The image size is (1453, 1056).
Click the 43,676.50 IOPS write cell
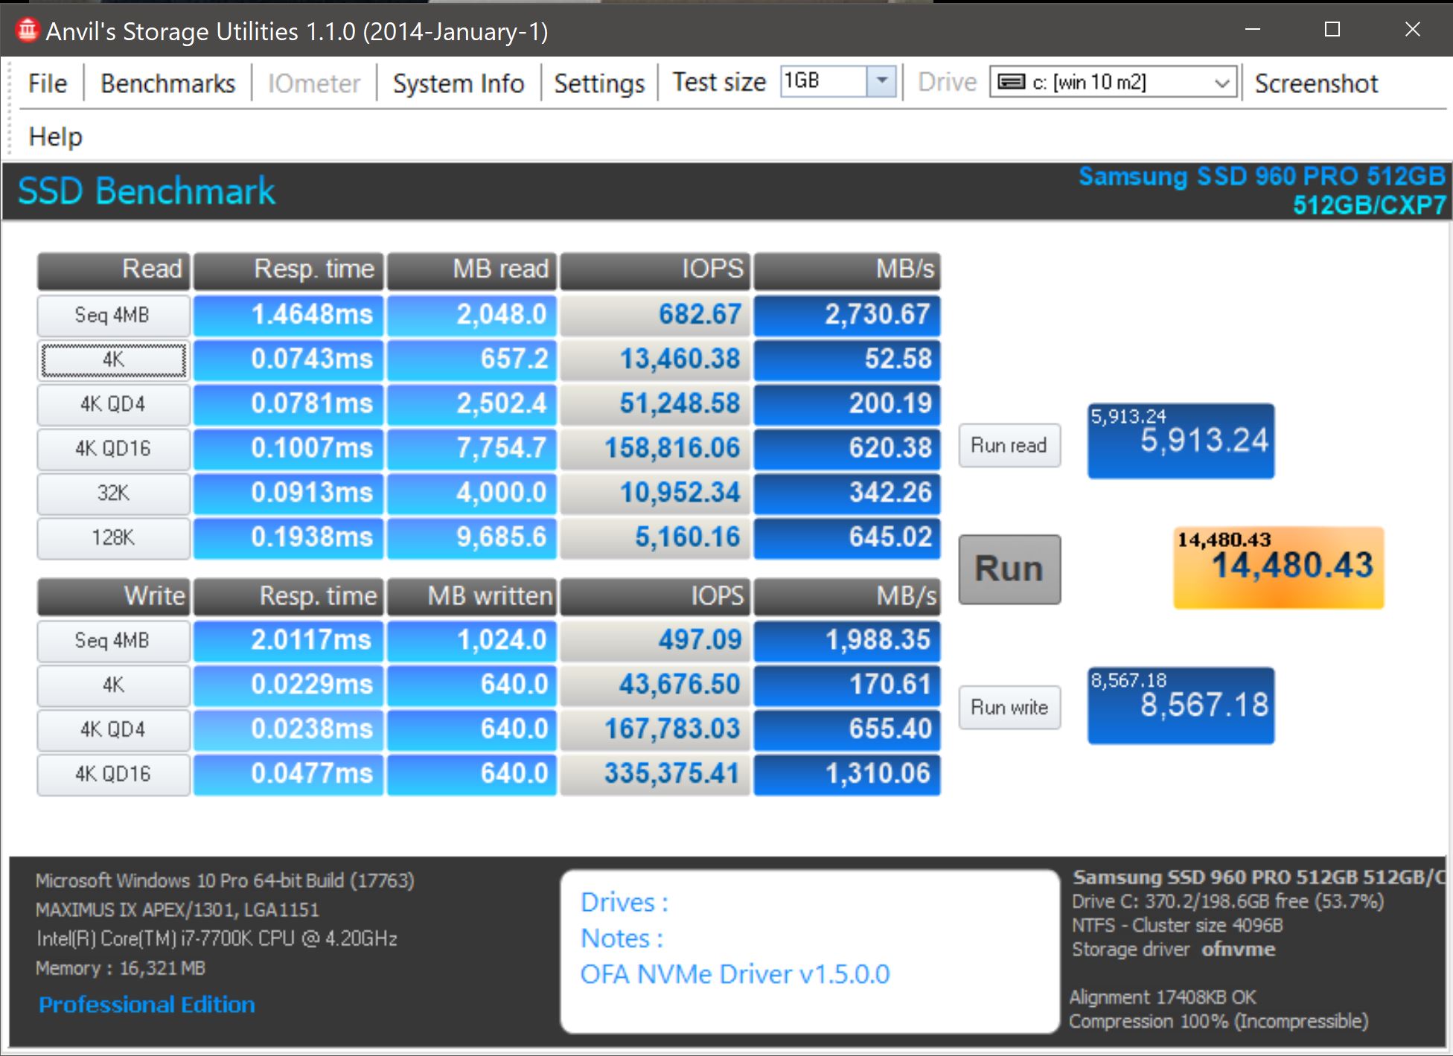tap(655, 685)
